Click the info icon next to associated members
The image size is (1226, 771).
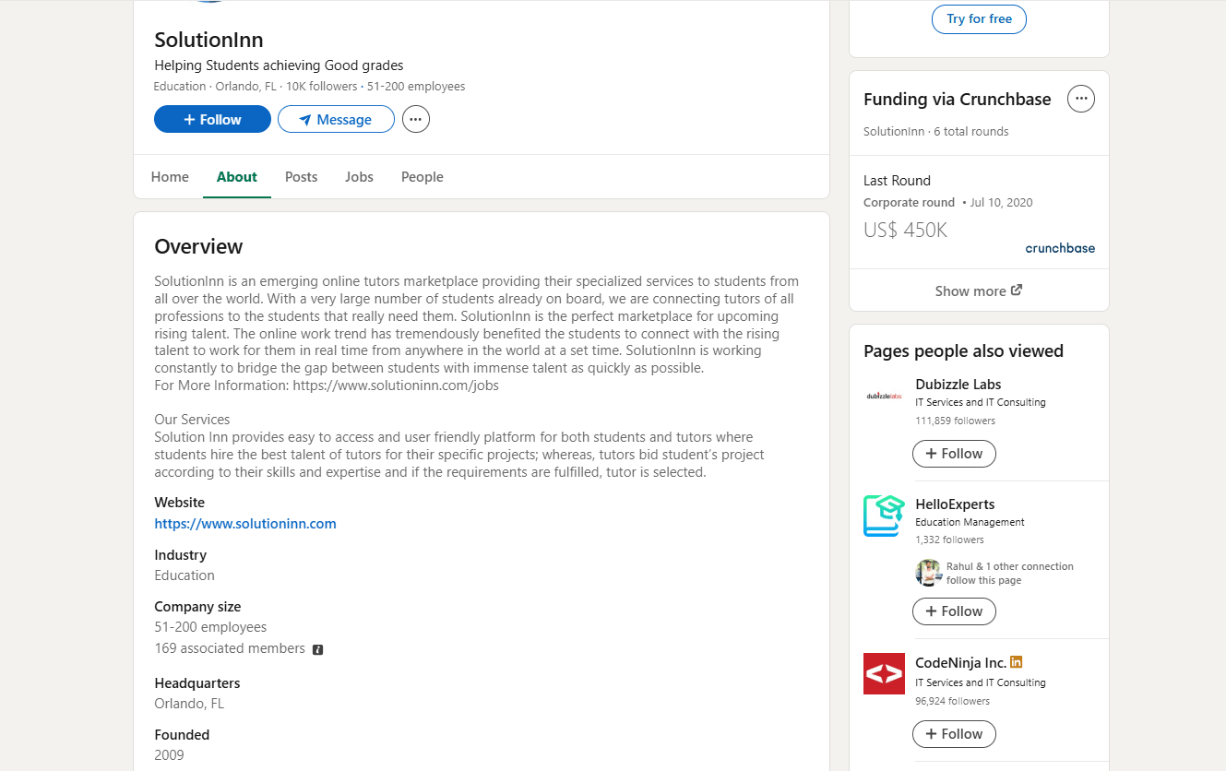(x=318, y=649)
